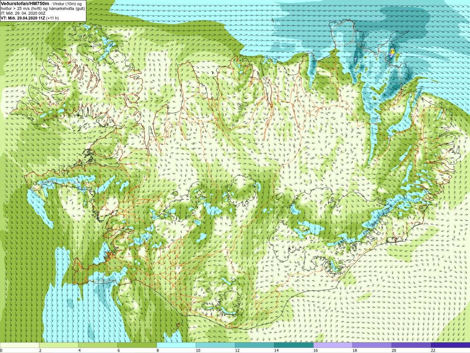Click the legend scale label '12'

pyautogui.click(x=237, y=350)
